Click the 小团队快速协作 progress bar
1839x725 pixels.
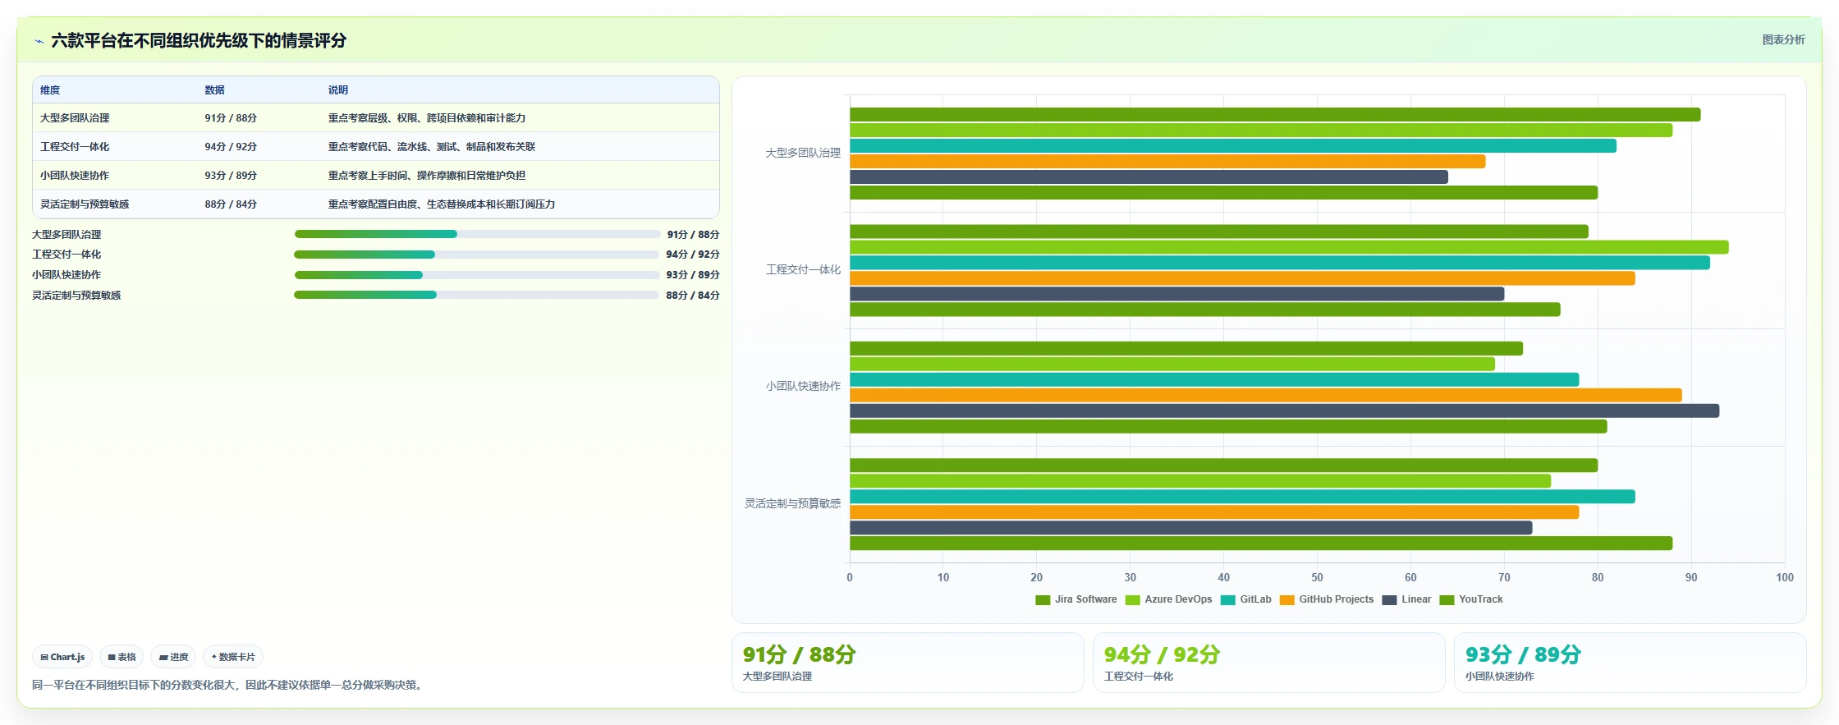coord(477,275)
